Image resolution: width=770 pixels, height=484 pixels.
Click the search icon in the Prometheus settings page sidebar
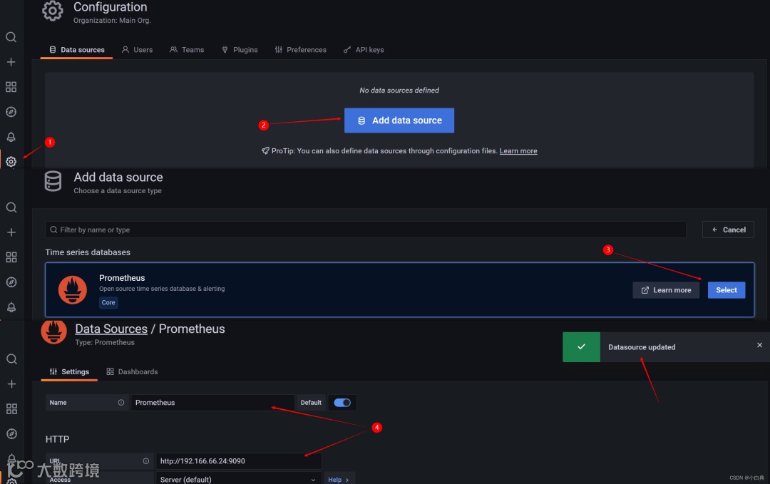click(x=12, y=359)
